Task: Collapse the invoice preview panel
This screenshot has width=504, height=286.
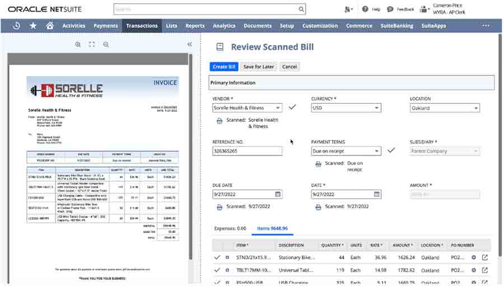Action: (190, 44)
